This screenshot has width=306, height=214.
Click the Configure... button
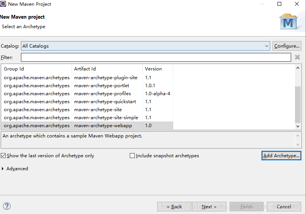287,46
